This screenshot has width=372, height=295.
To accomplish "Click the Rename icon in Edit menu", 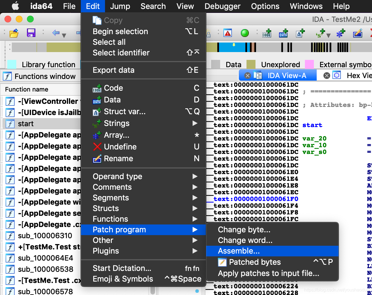I will tap(97, 159).
